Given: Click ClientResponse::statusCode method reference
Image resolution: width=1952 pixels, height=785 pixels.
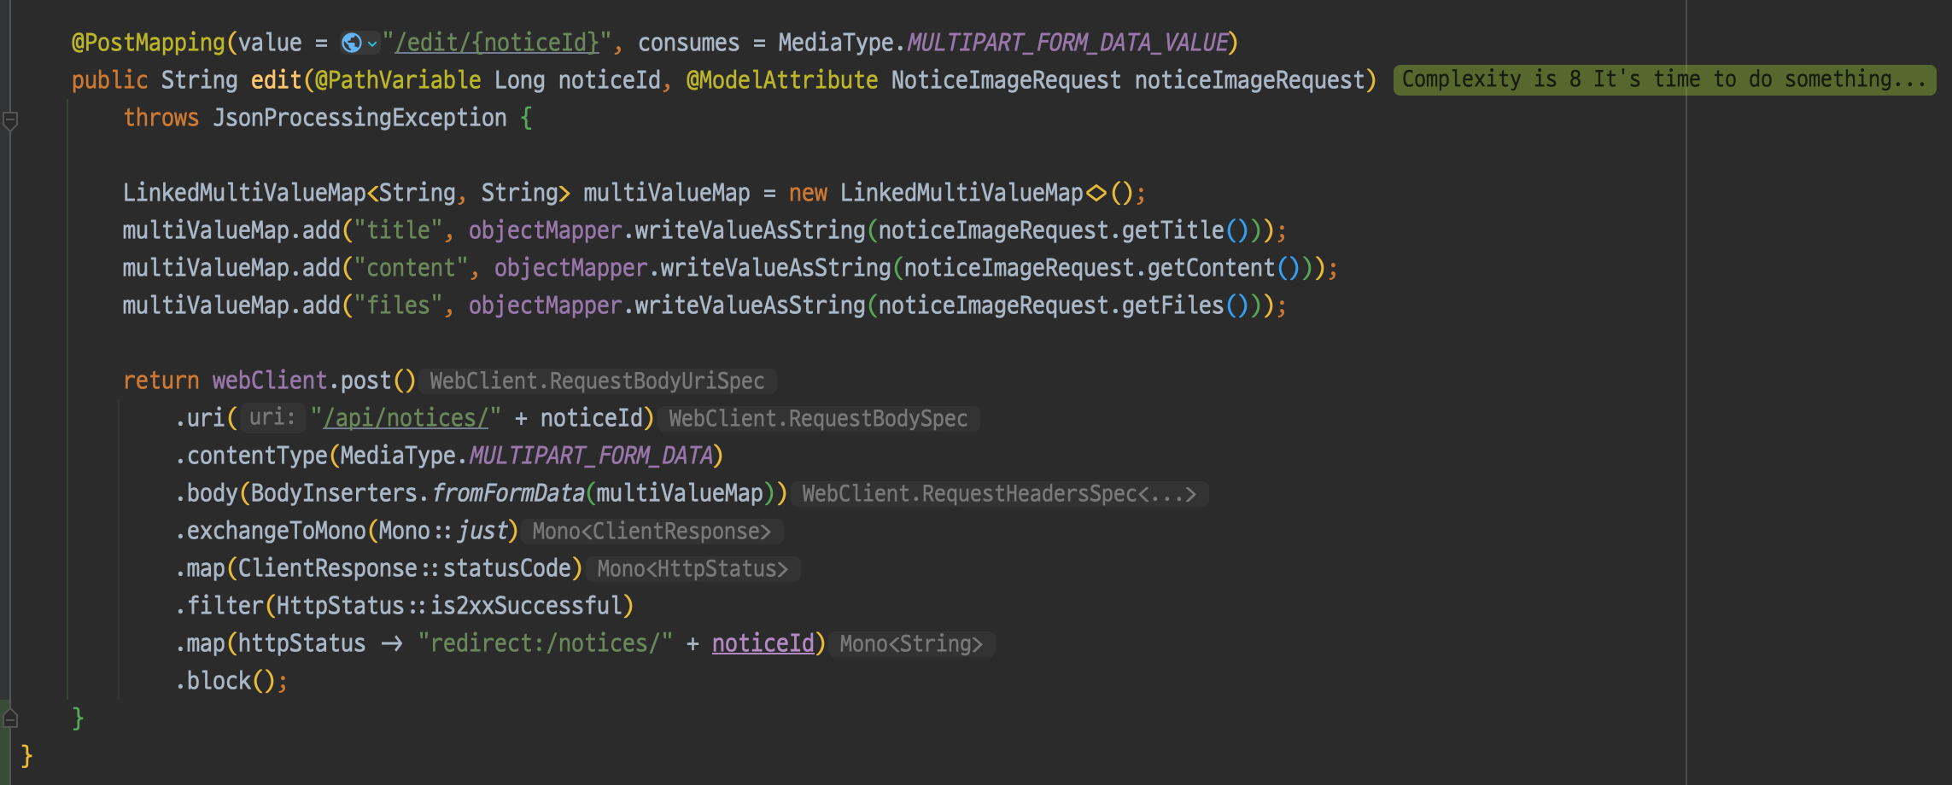Looking at the screenshot, I should click(404, 568).
